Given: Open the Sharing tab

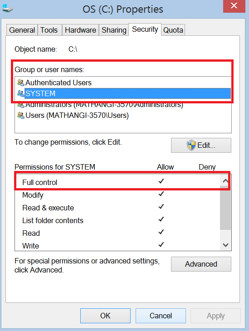Looking at the screenshot, I should pyautogui.click(x=114, y=30).
